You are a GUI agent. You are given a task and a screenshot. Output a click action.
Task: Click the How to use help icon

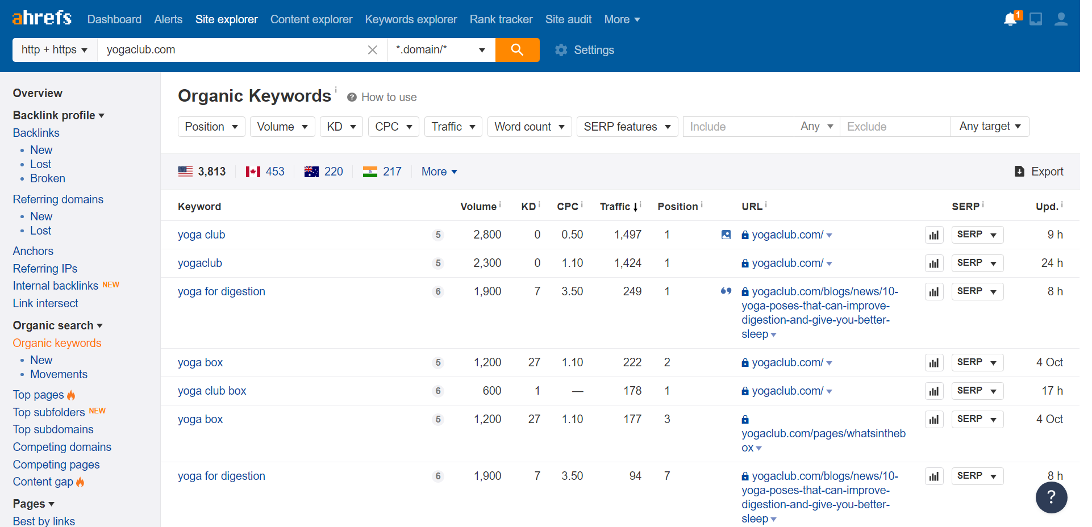352,97
